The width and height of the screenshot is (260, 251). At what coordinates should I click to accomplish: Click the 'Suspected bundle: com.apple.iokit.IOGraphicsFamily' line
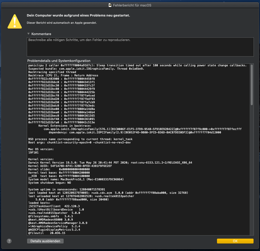click(86, 69)
